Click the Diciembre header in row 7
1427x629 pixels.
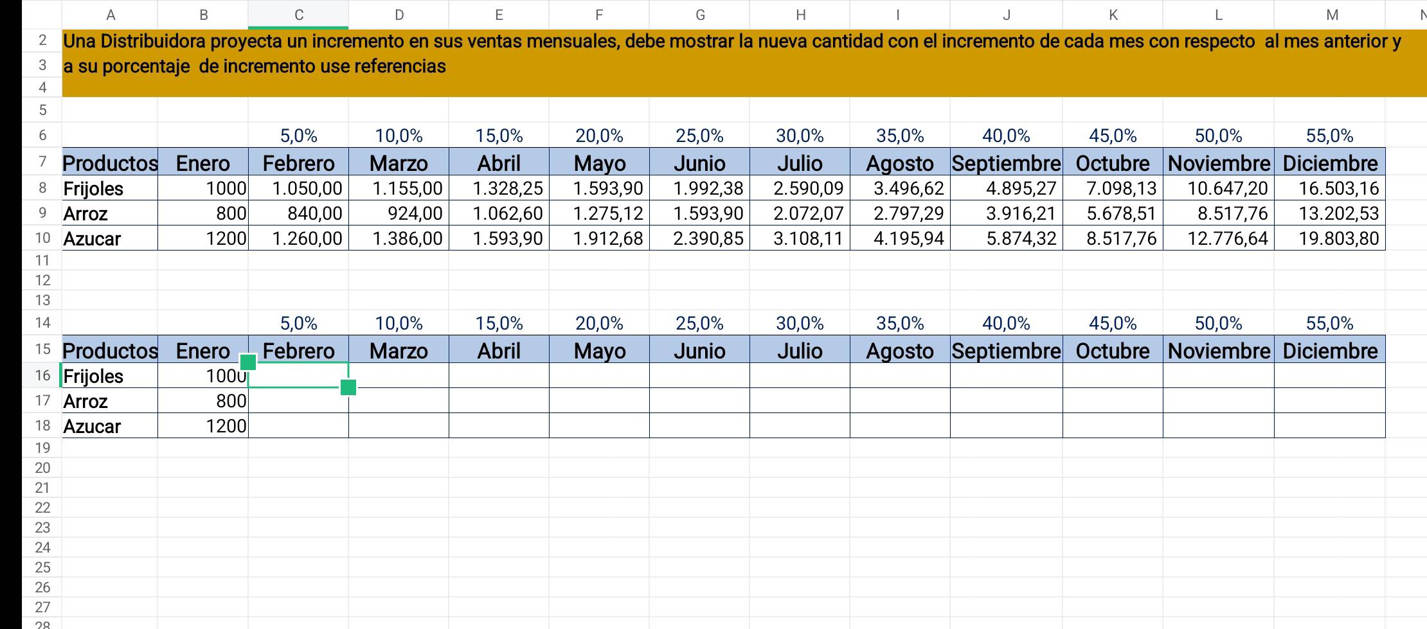tap(1329, 163)
